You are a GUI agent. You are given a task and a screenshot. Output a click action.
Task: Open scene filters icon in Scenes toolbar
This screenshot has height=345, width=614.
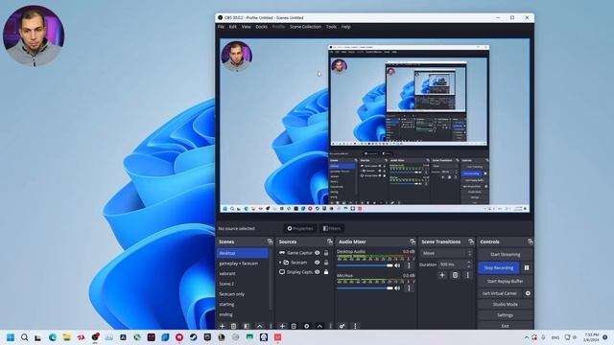[x=247, y=326]
